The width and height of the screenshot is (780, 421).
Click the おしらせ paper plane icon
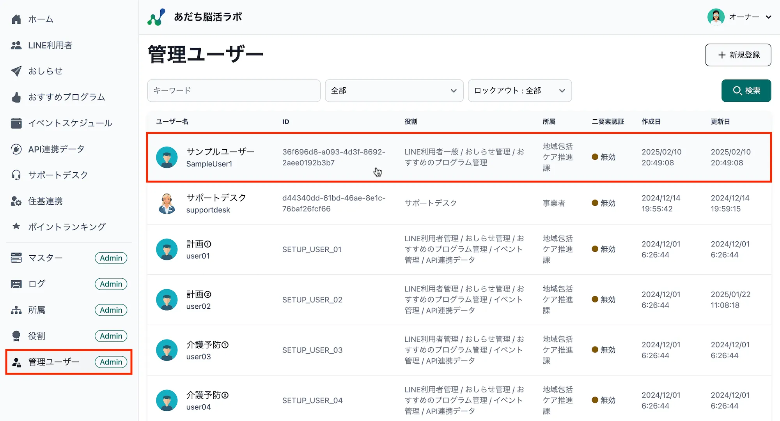click(x=16, y=71)
